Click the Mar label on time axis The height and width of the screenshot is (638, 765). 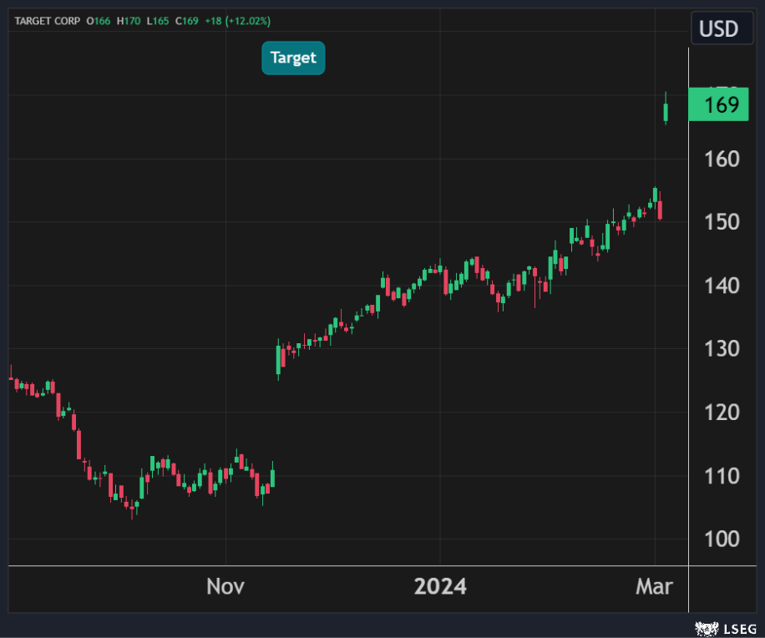655,587
